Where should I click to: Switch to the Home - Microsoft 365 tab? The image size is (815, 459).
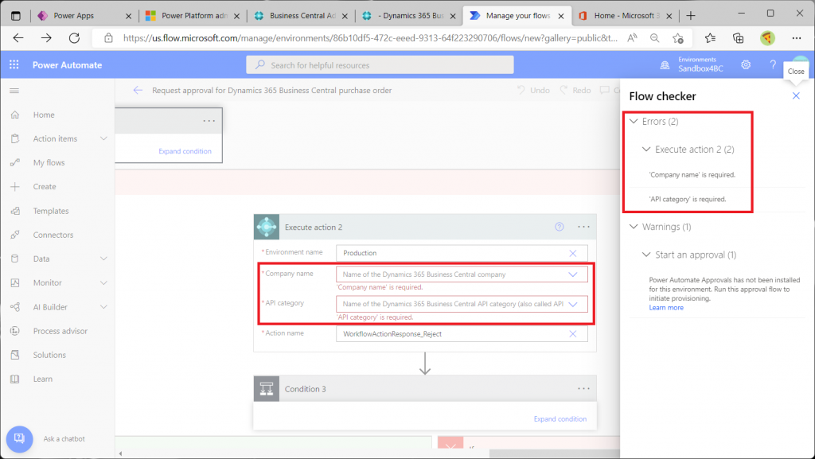626,16
